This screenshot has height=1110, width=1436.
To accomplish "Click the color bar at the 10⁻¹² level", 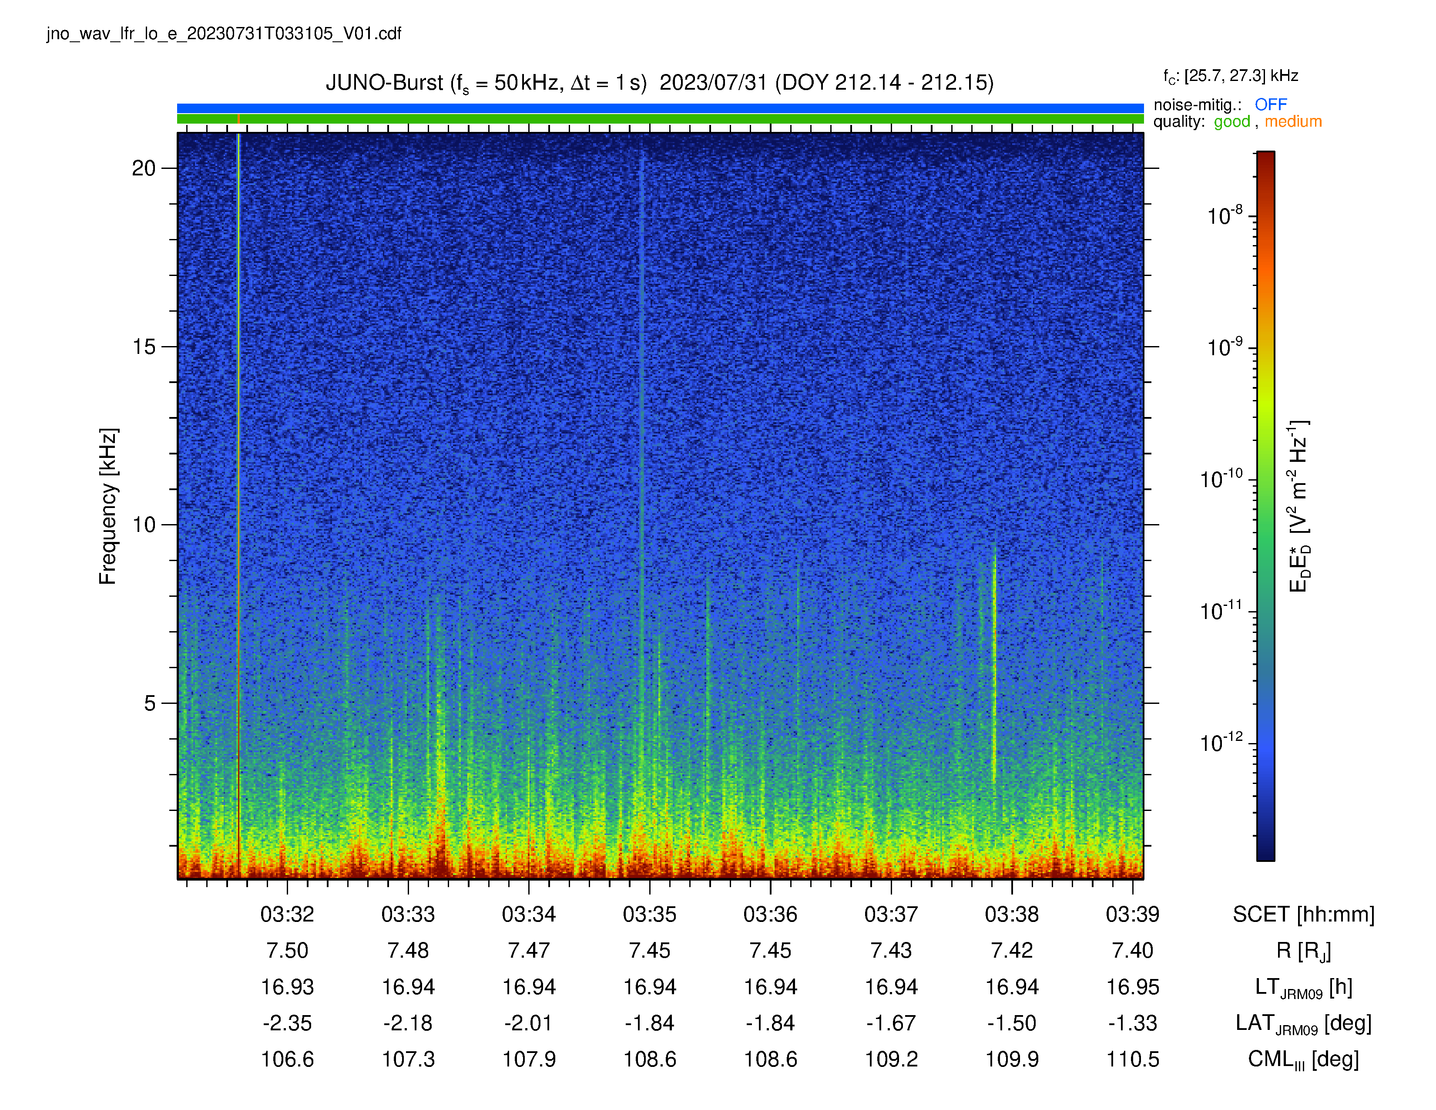I will click(x=1265, y=744).
